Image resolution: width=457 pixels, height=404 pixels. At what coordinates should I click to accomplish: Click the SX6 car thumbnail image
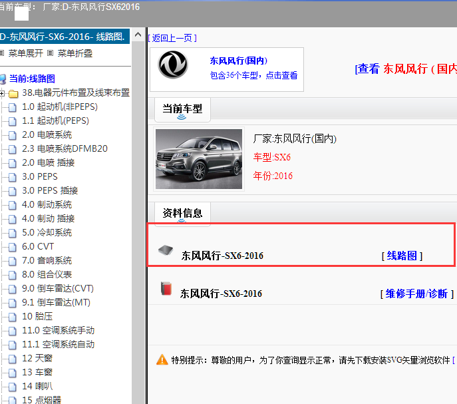coord(199,159)
